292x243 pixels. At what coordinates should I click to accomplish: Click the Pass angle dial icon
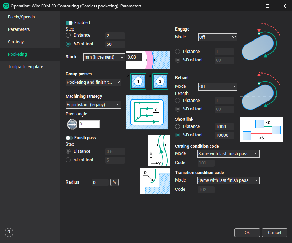(72, 124)
